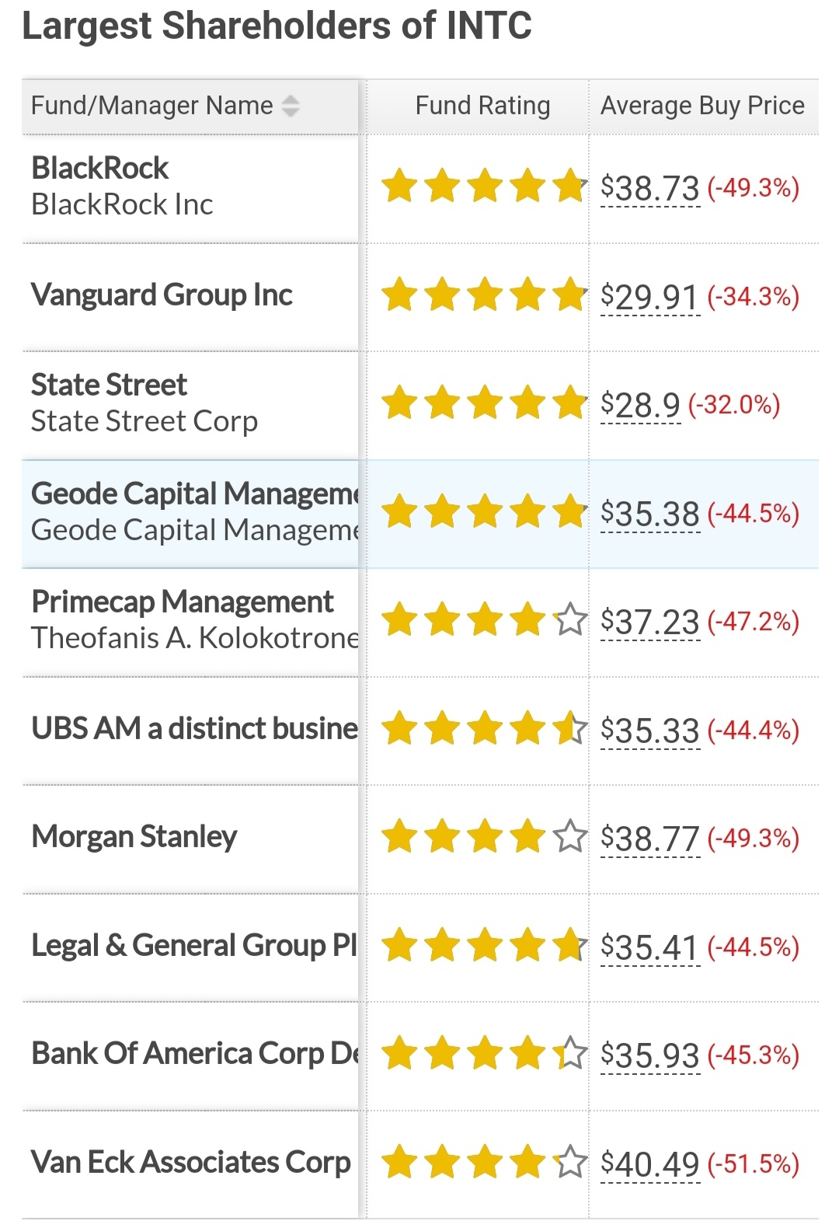The image size is (839, 1228).
Task: Open Vanguard Group Inc link
Action: pyautogui.click(x=162, y=295)
